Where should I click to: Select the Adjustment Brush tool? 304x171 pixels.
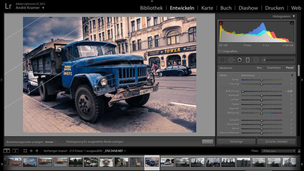(278, 60)
